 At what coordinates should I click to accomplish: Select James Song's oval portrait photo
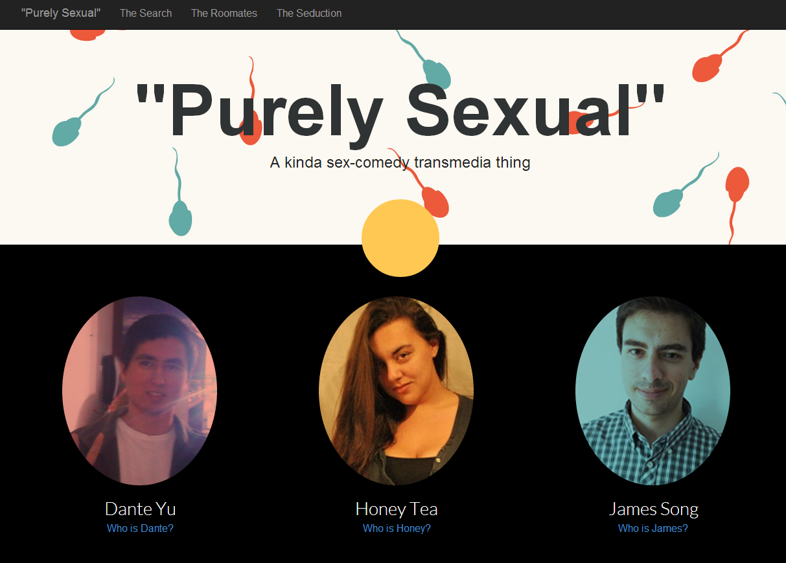coord(653,391)
